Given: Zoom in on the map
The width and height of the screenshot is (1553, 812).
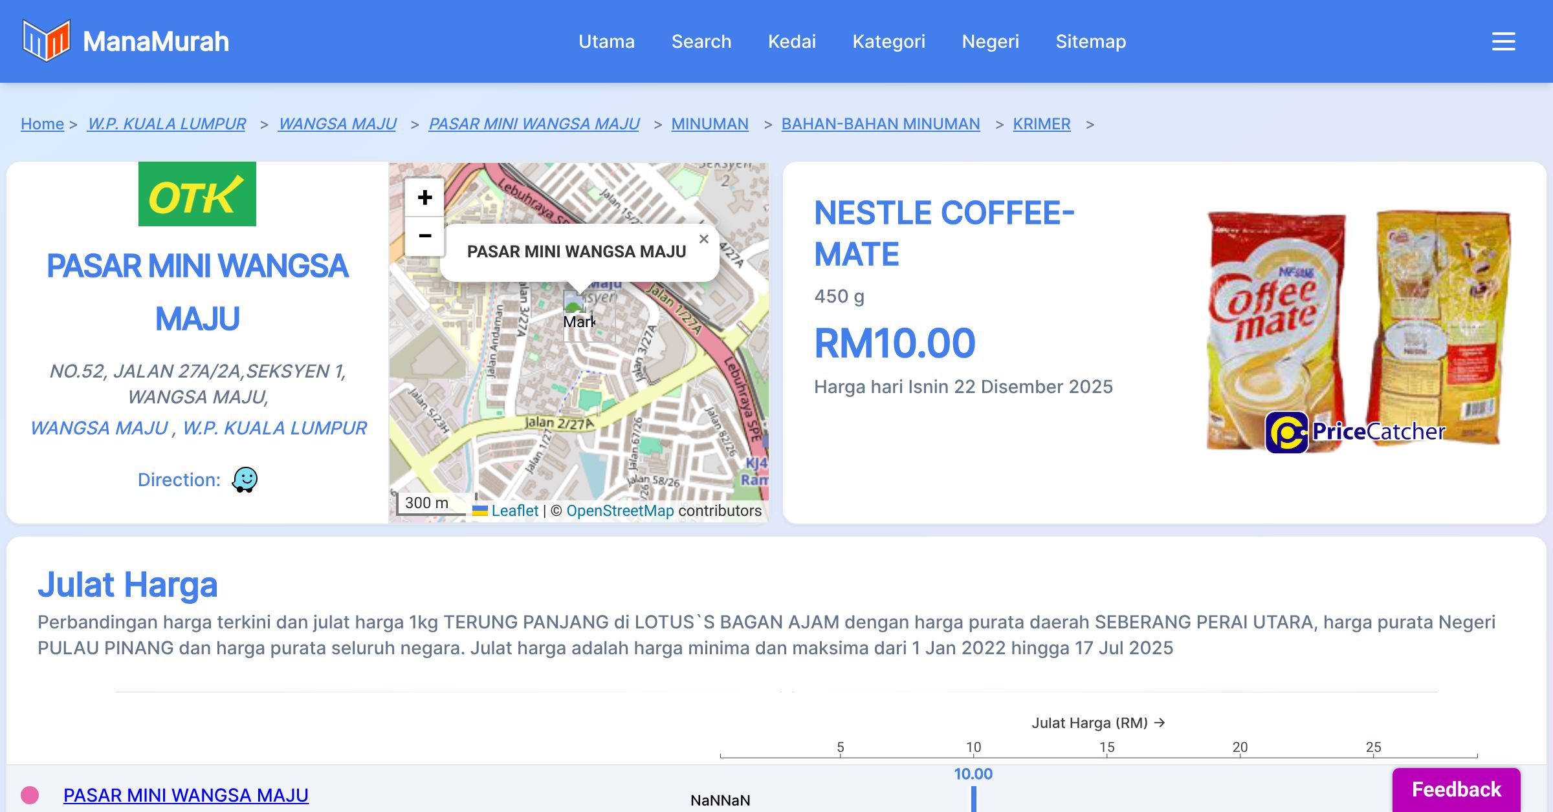Looking at the screenshot, I should [x=424, y=198].
